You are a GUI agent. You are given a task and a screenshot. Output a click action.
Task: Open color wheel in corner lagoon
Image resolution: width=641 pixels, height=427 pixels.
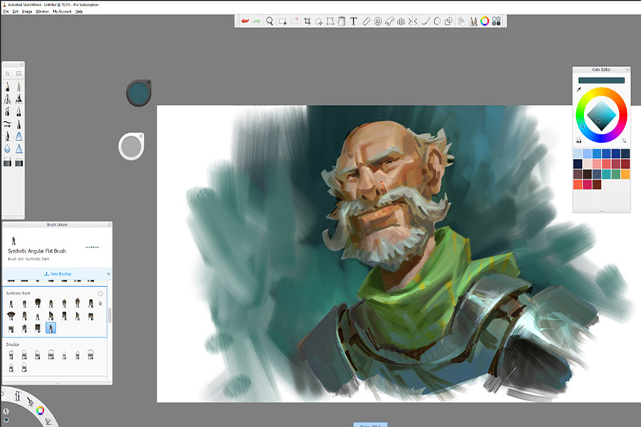(x=40, y=410)
